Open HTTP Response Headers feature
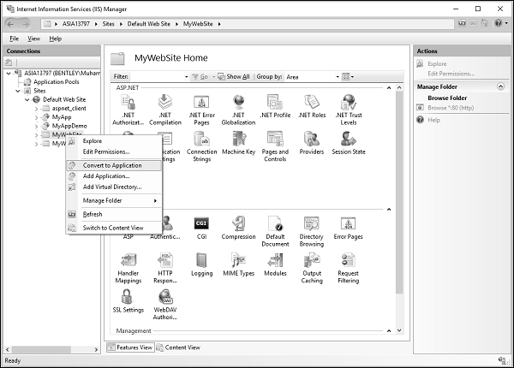514x368 pixels. (x=165, y=268)
